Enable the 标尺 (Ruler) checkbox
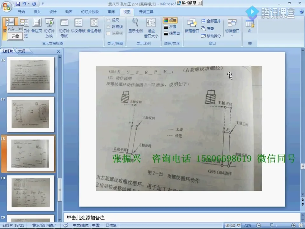 (x=108, y=20)
